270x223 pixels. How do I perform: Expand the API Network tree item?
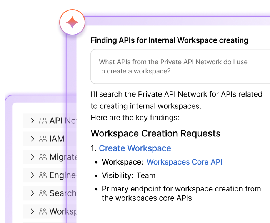(x=32, y=121)
